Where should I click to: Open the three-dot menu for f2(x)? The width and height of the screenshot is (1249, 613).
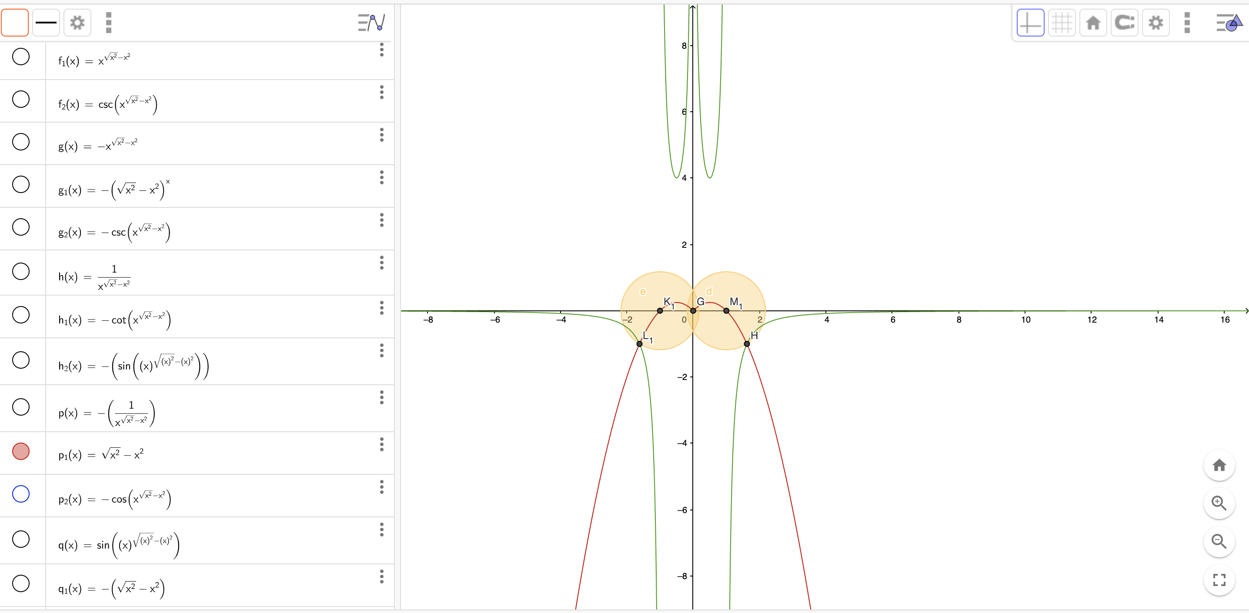click(382, 92)
